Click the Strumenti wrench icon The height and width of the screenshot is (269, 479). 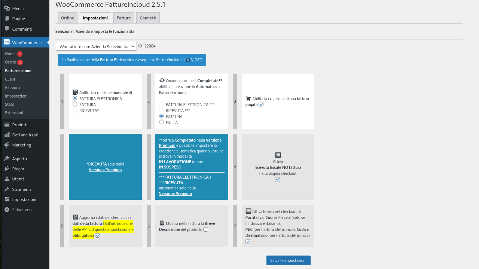pyautogui.click(x=7, y=189)
